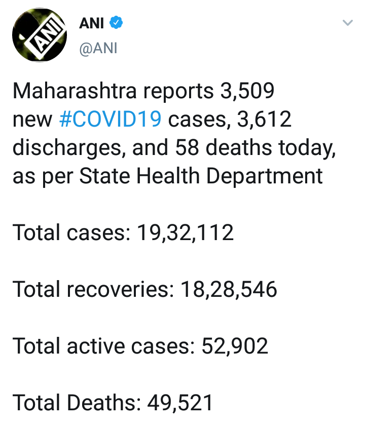This screenshot has width=365, height=427.
Task: Click the 49,521 deaths figure
Action: coord(180,403)
